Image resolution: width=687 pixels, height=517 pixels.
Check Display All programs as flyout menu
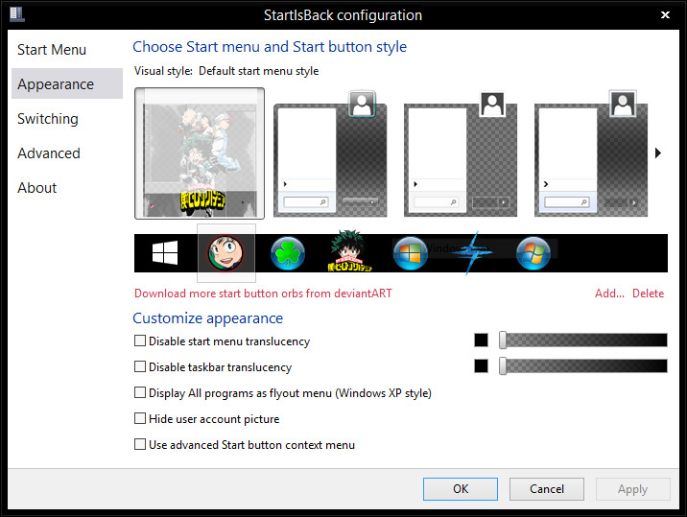click(x=140, y=392)
